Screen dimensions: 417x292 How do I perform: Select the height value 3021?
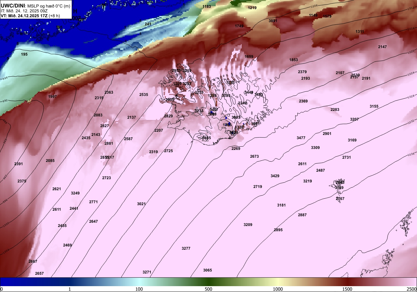pos(141,204)
